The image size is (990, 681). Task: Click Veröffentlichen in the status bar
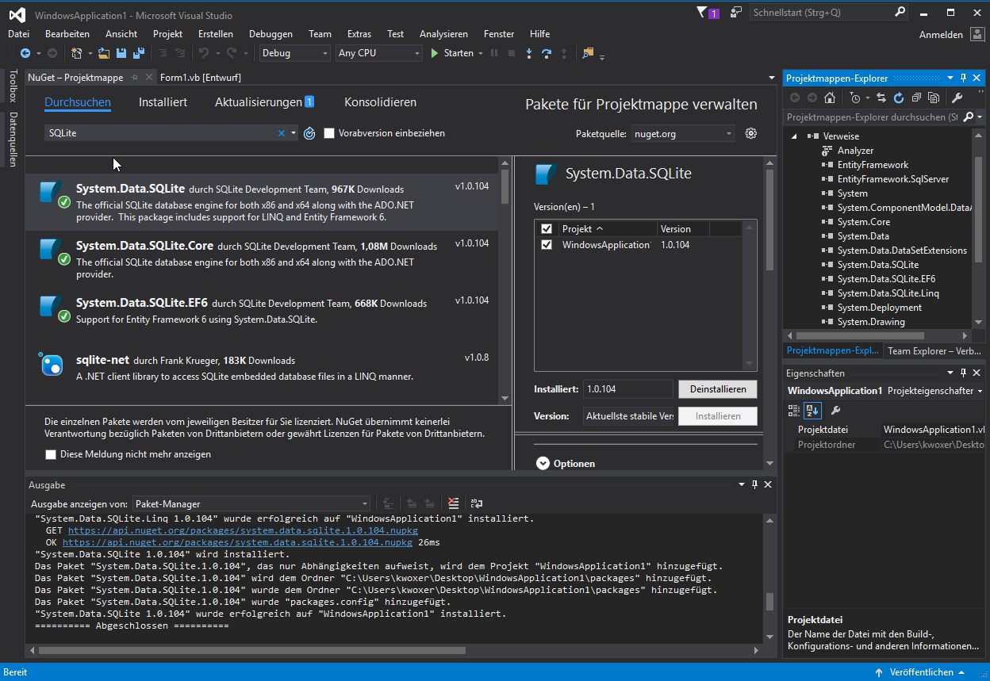921,672
